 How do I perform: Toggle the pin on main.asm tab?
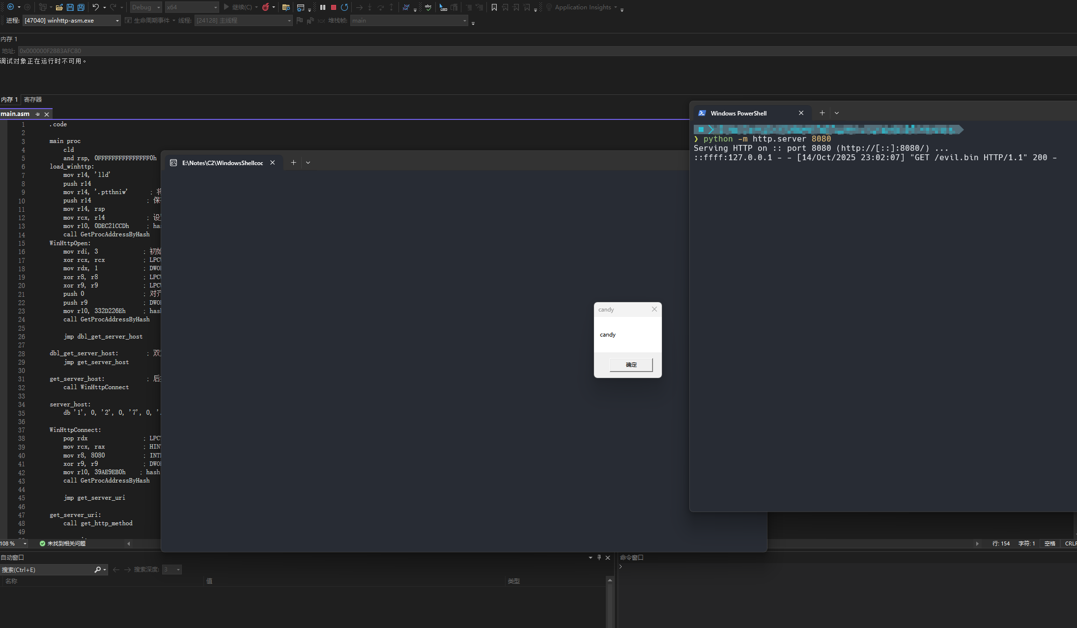(37, 114)
